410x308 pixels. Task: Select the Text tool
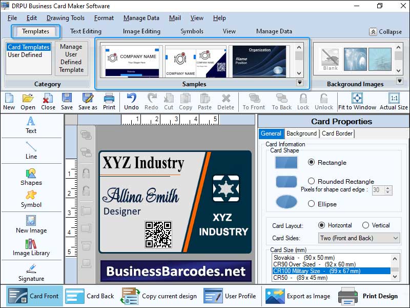click(31, 125)
